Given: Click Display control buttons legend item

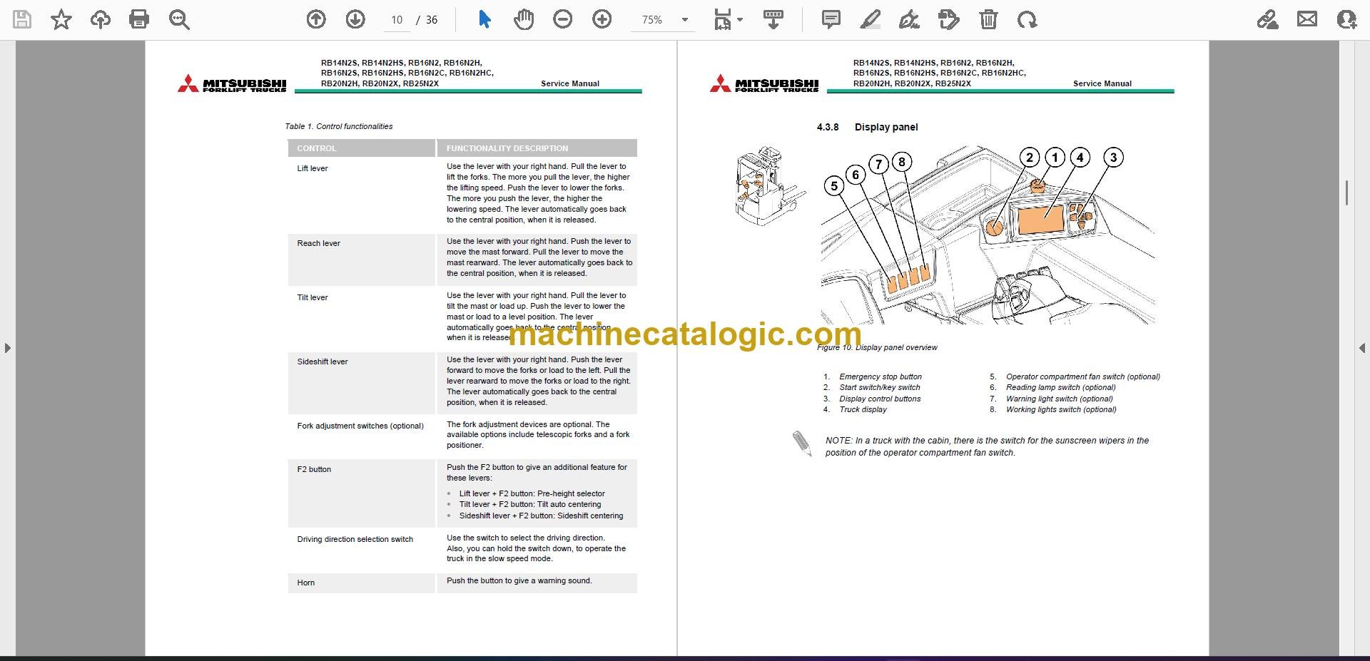Looking at the screenshot, I should pos(880,399).
